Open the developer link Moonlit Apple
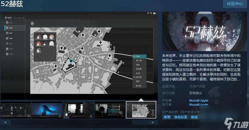 point(199,100)
